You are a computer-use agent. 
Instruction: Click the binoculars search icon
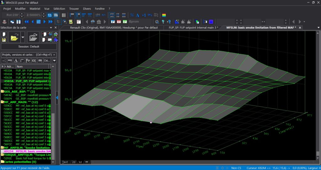pyautogui.click(x=93, y=22)
